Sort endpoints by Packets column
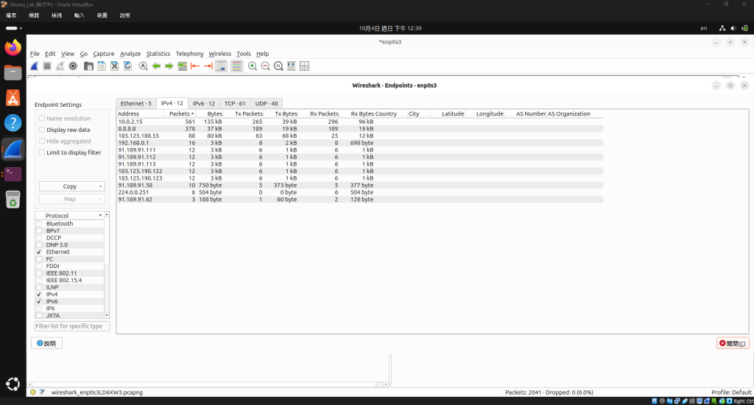 coord(180,114)
